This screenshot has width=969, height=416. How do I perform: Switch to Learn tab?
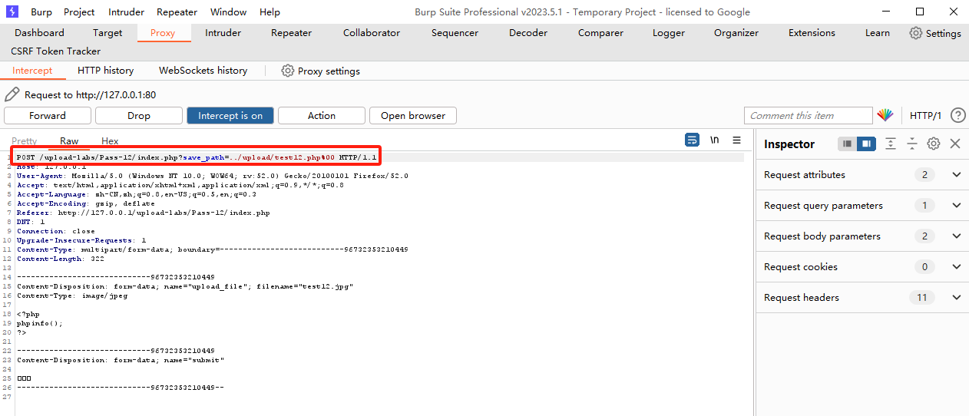(878, 33)
